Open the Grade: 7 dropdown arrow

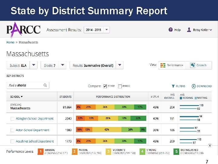(63, 65)
